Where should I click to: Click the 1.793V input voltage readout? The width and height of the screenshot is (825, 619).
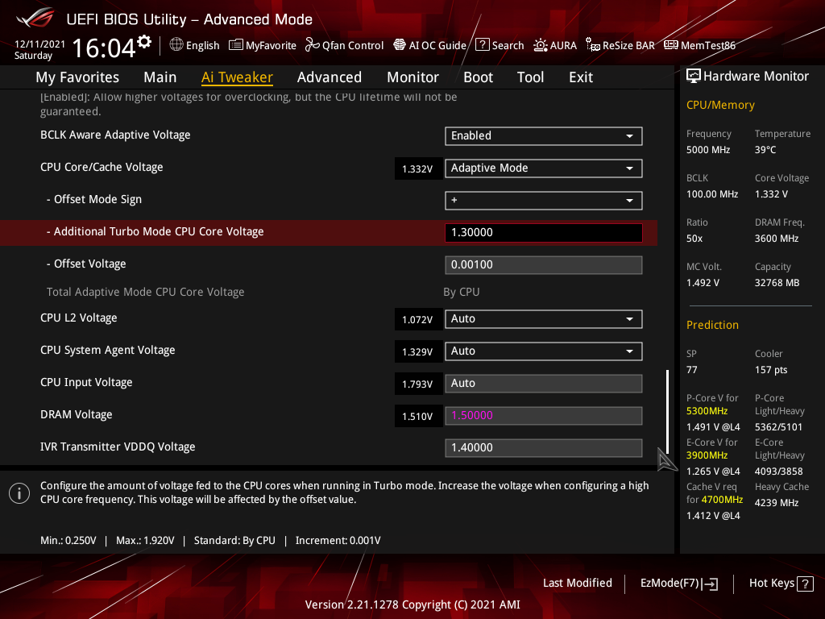[x=418, y=384]
